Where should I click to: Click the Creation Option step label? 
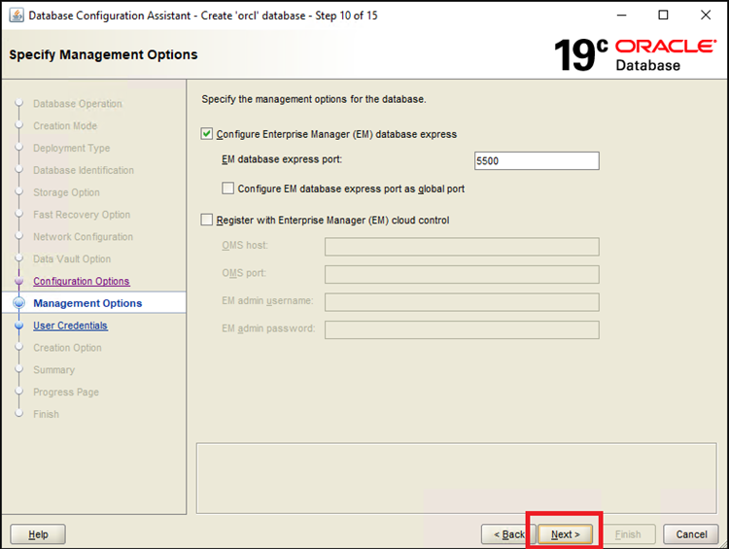tap(67, 348)
